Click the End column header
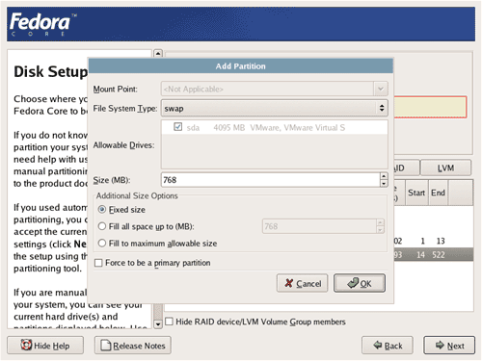482x361 pixels. [x=438, y=193]
